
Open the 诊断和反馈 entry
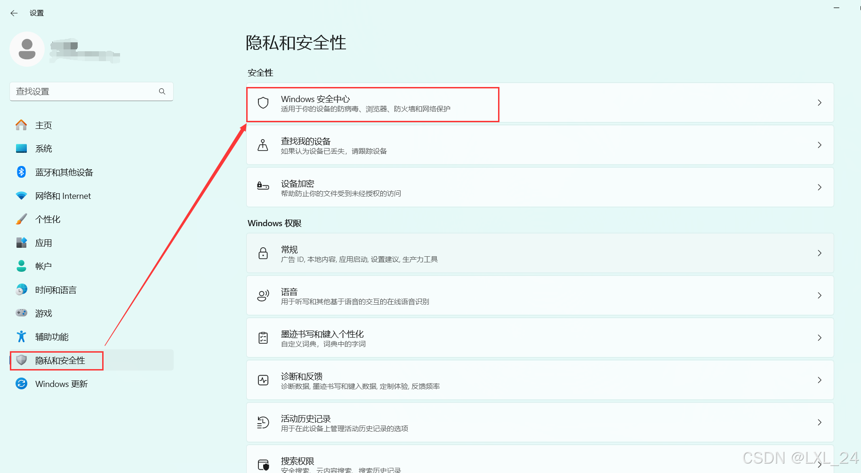click(540, 380)
